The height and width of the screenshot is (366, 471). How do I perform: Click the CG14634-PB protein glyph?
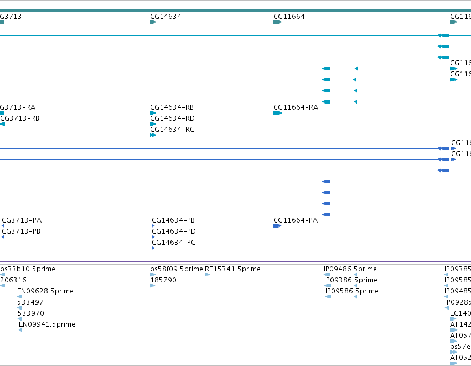pos(153,226)
